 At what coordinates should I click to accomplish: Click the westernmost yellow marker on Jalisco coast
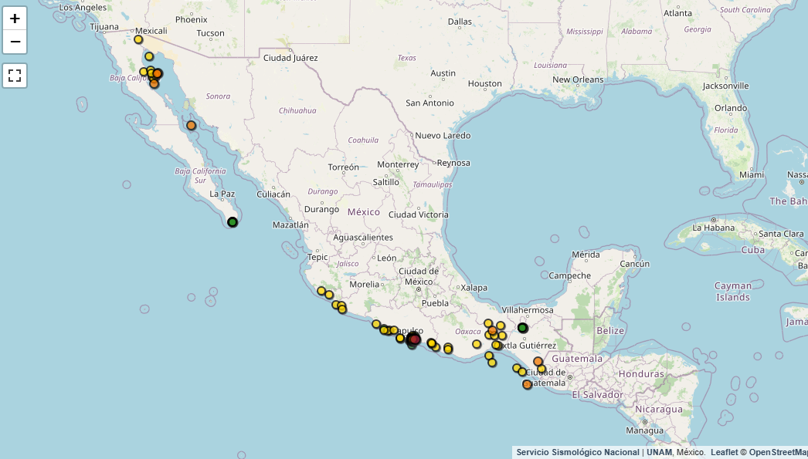(321, 291)
